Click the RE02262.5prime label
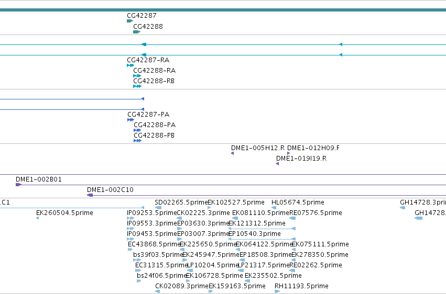Viewport: 446px width, 294px height. pos(316,265)
